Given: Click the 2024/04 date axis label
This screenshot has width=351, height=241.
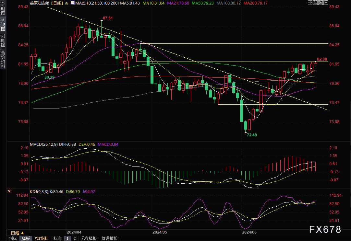Looking at the screenshot, I should pyautogui.click(x=74, y=232).
